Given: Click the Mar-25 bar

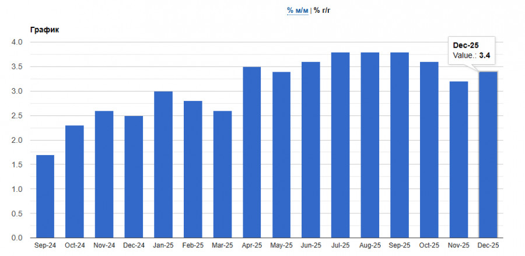Looking at the screenshot, I should click(222, 174).
